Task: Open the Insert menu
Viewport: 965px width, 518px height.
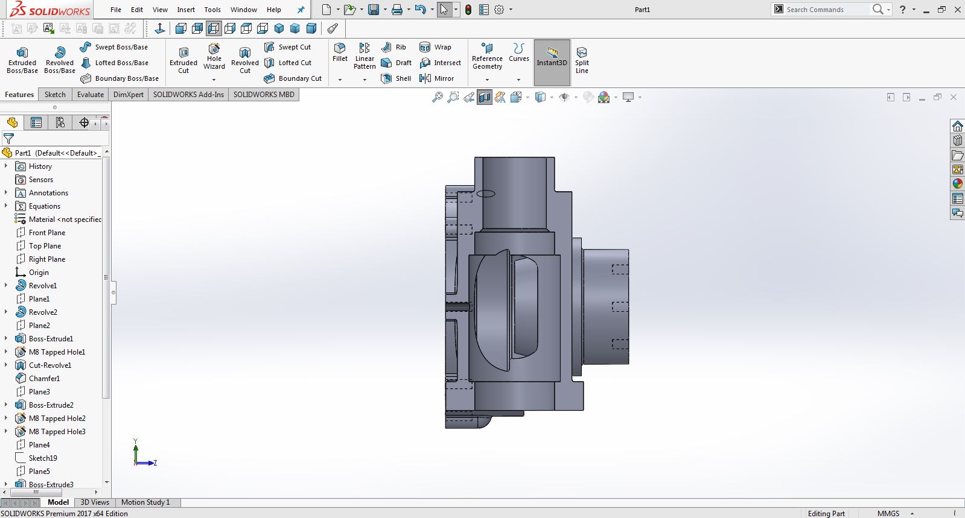Action: (186, 10)
